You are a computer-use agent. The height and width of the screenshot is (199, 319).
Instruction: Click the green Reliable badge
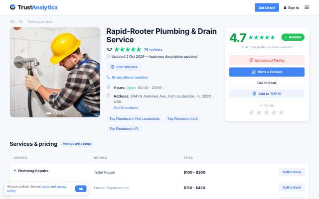coord(293,37)
